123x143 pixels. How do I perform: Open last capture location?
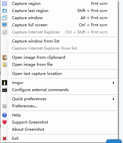(59, 74)
